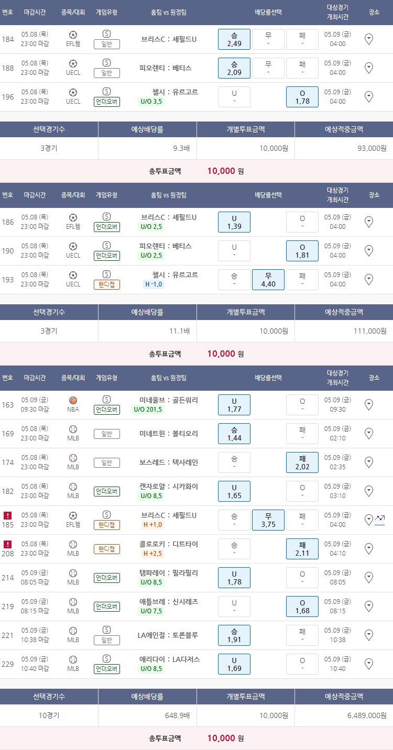Select the unpicked O option in match 163
Screen dimensions: 393x750
[x=302, y=405]
